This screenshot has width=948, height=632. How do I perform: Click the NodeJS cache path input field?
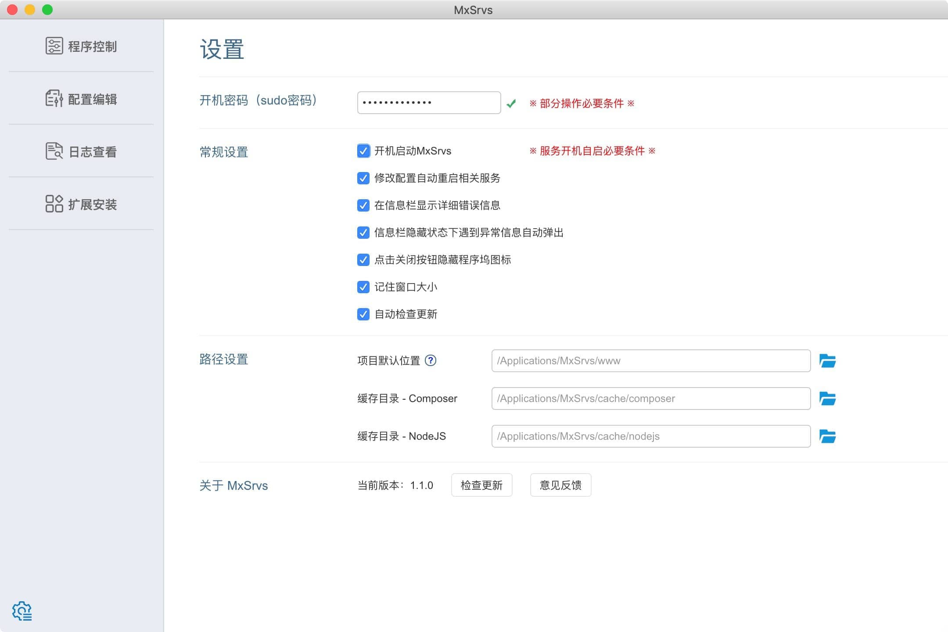pos(650,436)
